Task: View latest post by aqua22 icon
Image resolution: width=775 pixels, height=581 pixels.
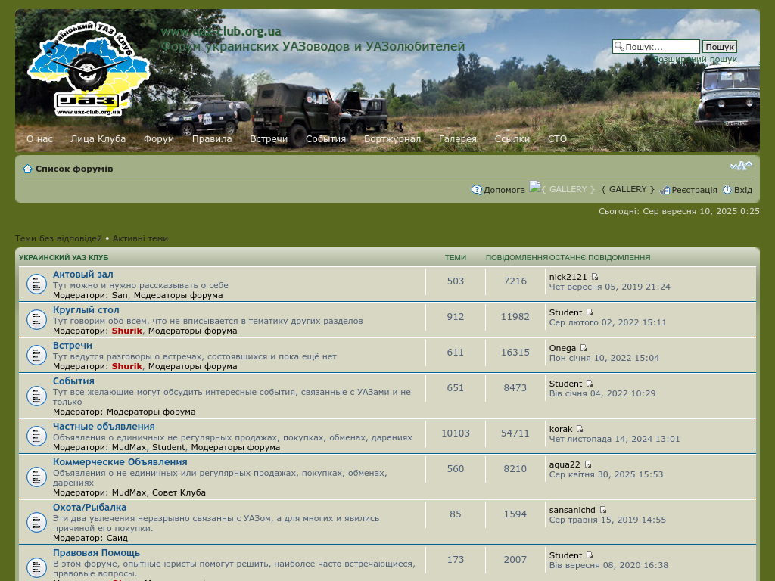Action: tap(588, 464)
